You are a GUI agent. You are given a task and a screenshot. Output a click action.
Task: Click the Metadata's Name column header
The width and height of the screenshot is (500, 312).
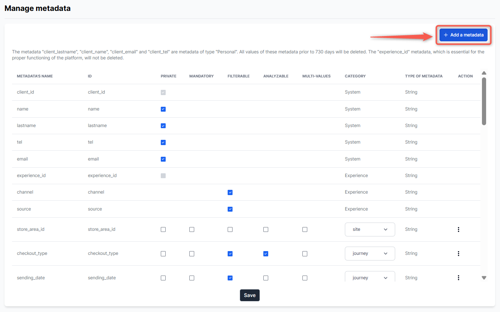(x=35, y=76)
